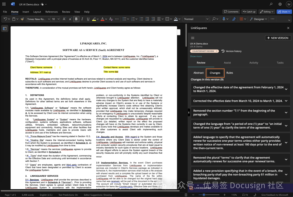
Task: Click the Catch up button
Action: pyautogui.click(x=249, y=12)
